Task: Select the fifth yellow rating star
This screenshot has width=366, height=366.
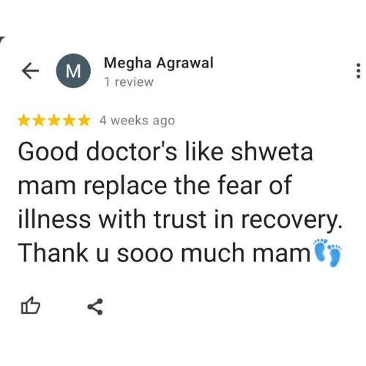Action: [84, 121]
